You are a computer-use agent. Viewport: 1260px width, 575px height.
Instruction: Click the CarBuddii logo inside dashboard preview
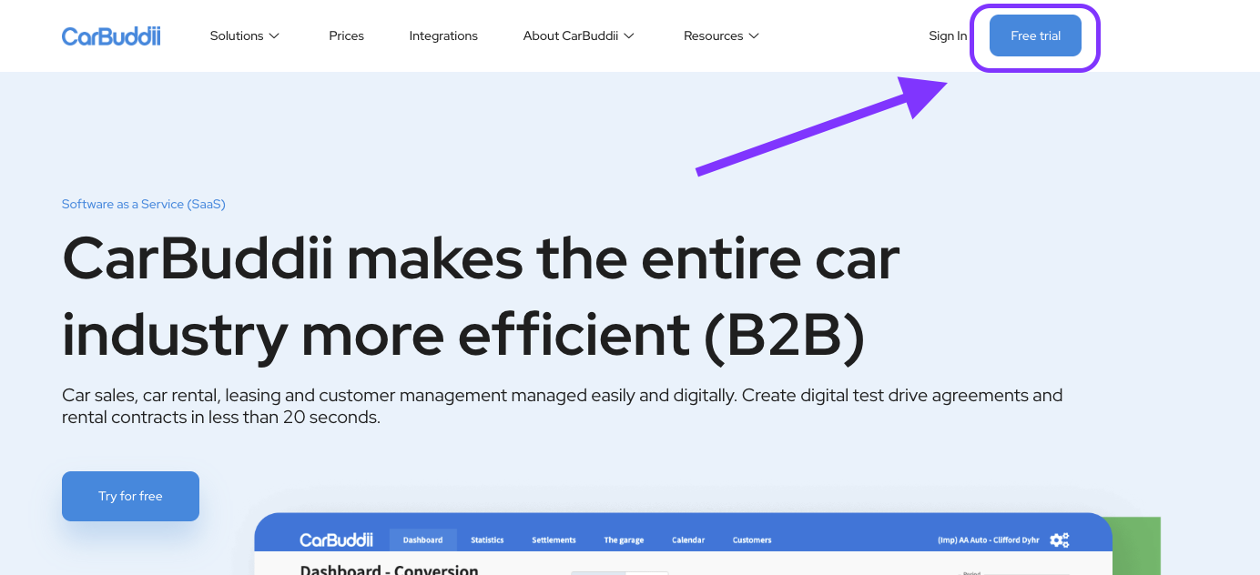336,540
